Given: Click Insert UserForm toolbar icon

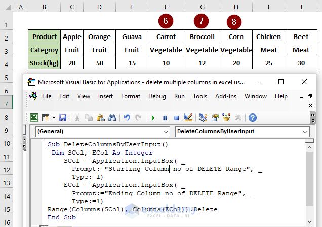Looking at the screenshot, I should (x=46, y=118).
